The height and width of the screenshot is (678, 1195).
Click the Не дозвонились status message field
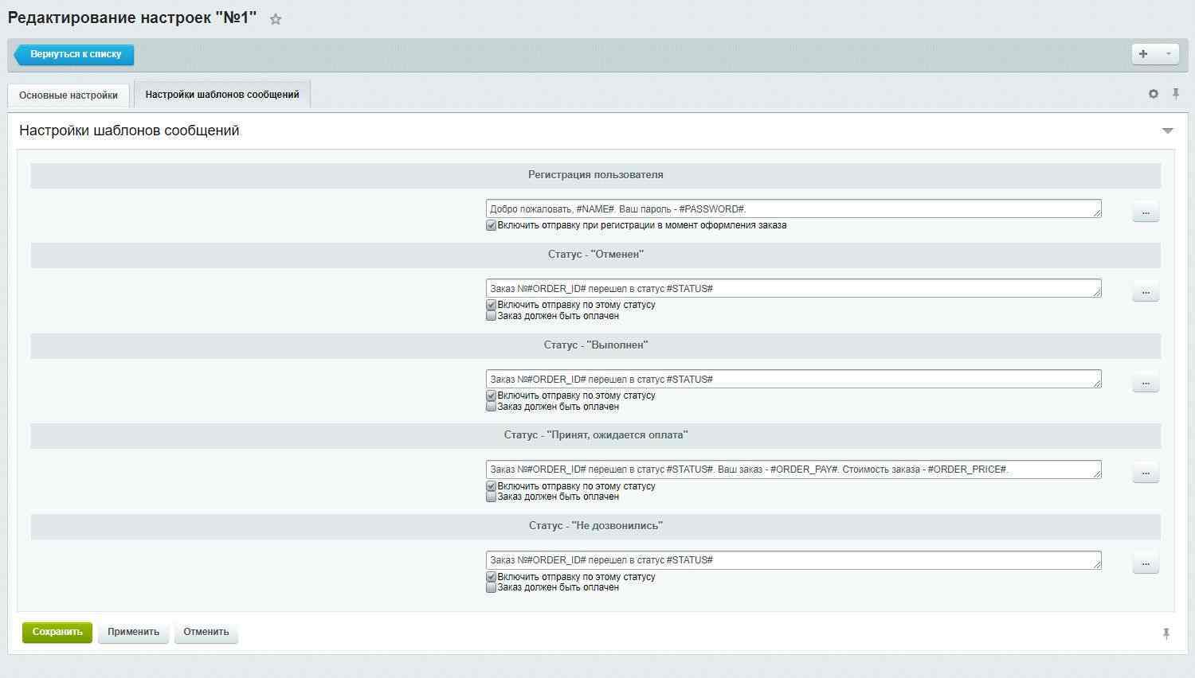click(x=793, y=560)
